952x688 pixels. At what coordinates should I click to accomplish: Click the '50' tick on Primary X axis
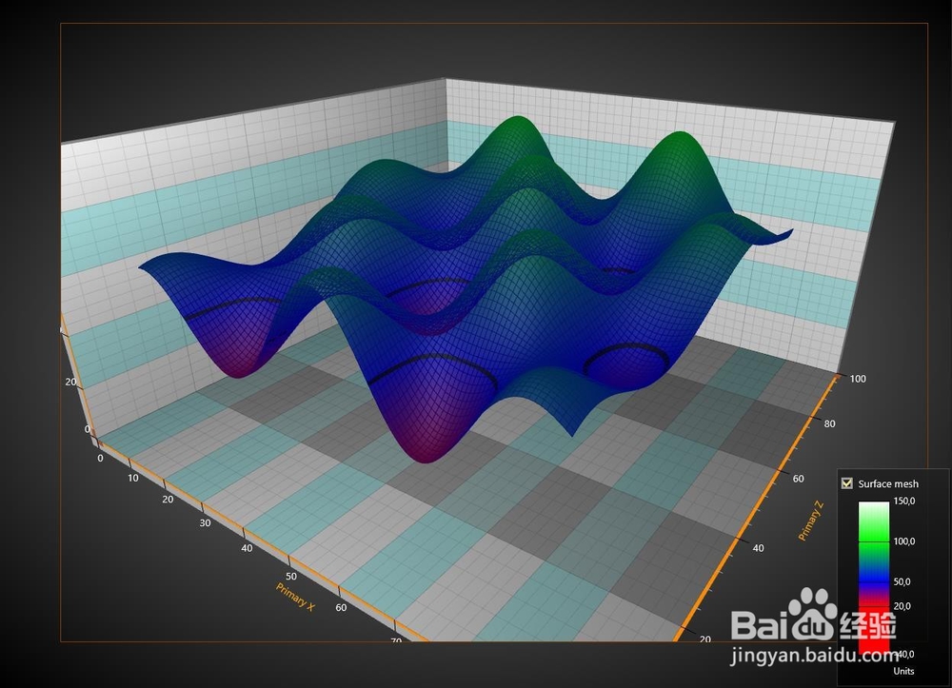coord(291,577)
